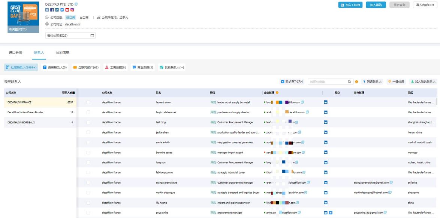
Task: Copy martindebosque@hotmail.com supplementary email
Action: [390, 193]
